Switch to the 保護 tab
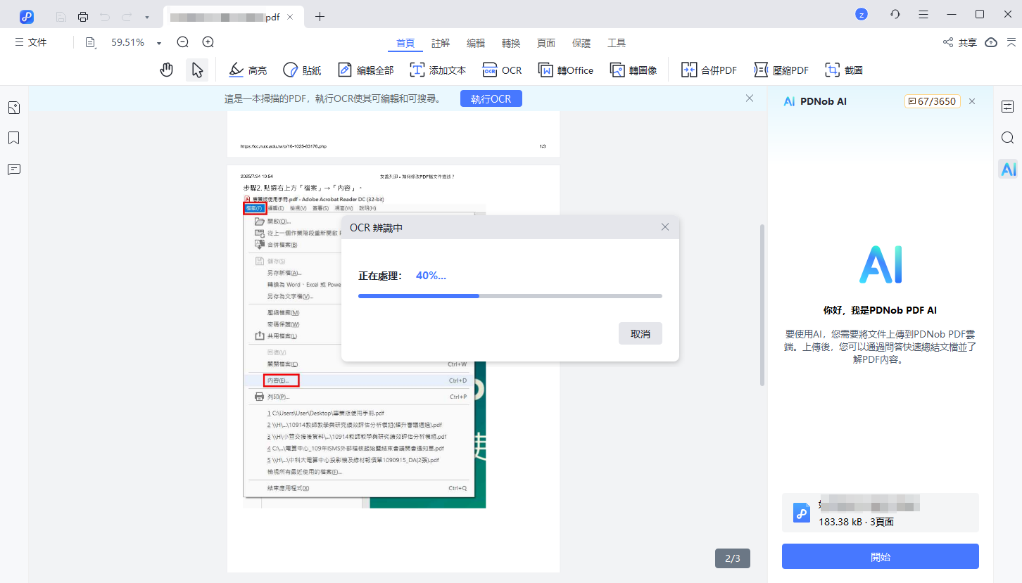Screen dimensions: 1022x583 point(581,43)
